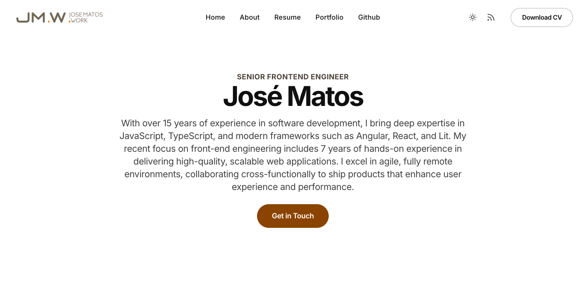Viewport: 585px width, 293px height.
Task: Click the Download CV button
Action: click(542, 17)
